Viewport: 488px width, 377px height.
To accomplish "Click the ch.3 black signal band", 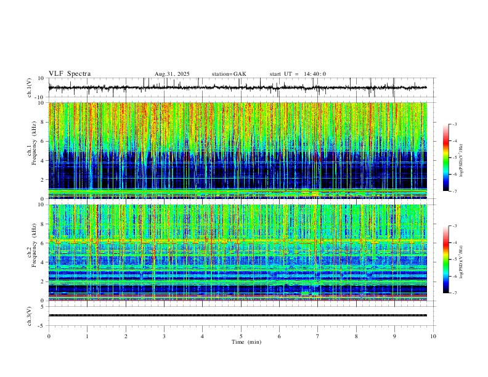I will [238, 315].
